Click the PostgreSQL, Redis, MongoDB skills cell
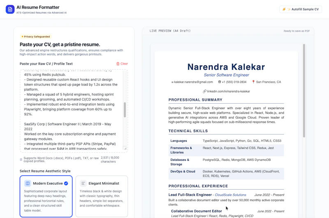Screen dimensions: 329x218 click(x=237, y=160)
